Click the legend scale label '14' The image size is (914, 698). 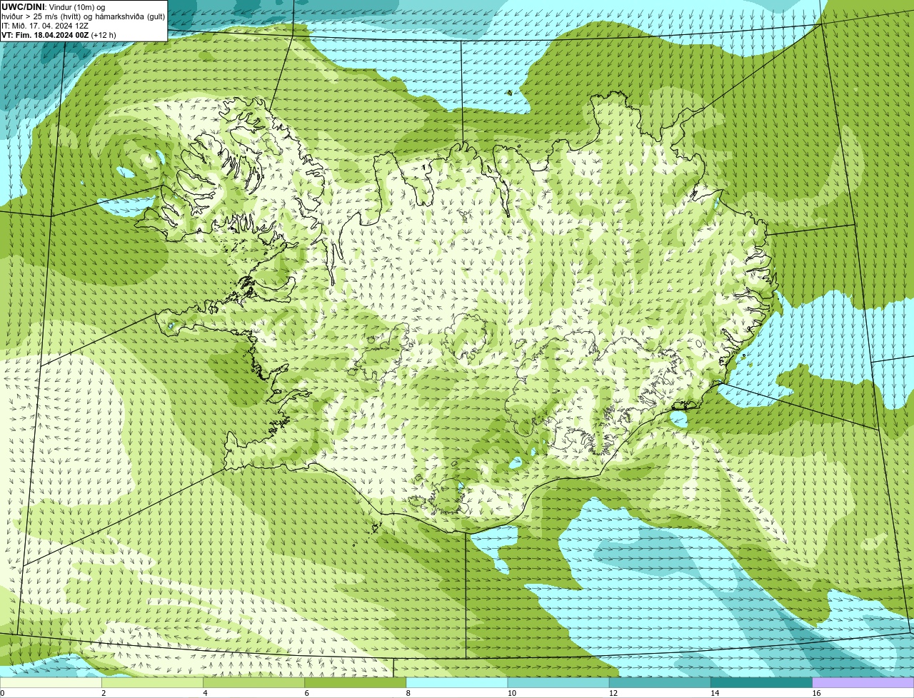[x=715, y=693]
